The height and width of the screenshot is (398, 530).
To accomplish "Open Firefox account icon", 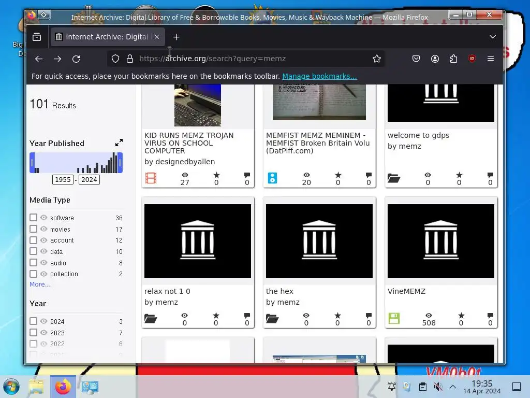I will [x=435, y=59].
